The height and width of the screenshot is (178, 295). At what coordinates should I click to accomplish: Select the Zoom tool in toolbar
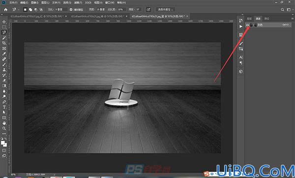4,128
